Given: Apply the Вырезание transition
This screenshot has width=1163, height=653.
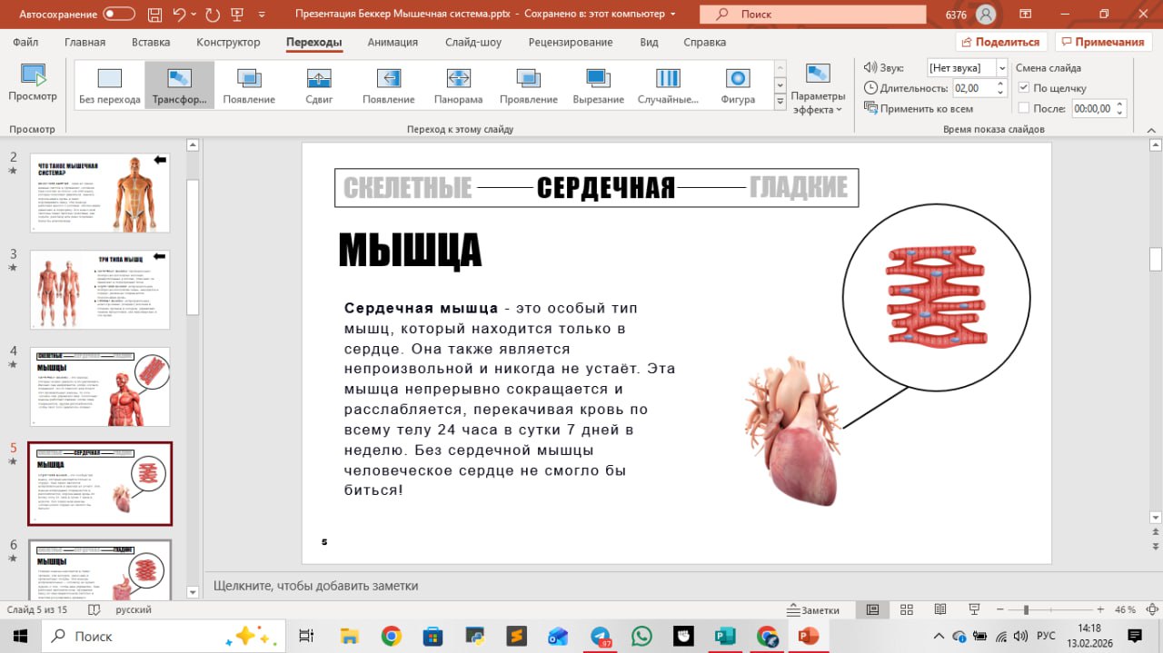Looking at the screenshot, I should pos(598,85).
